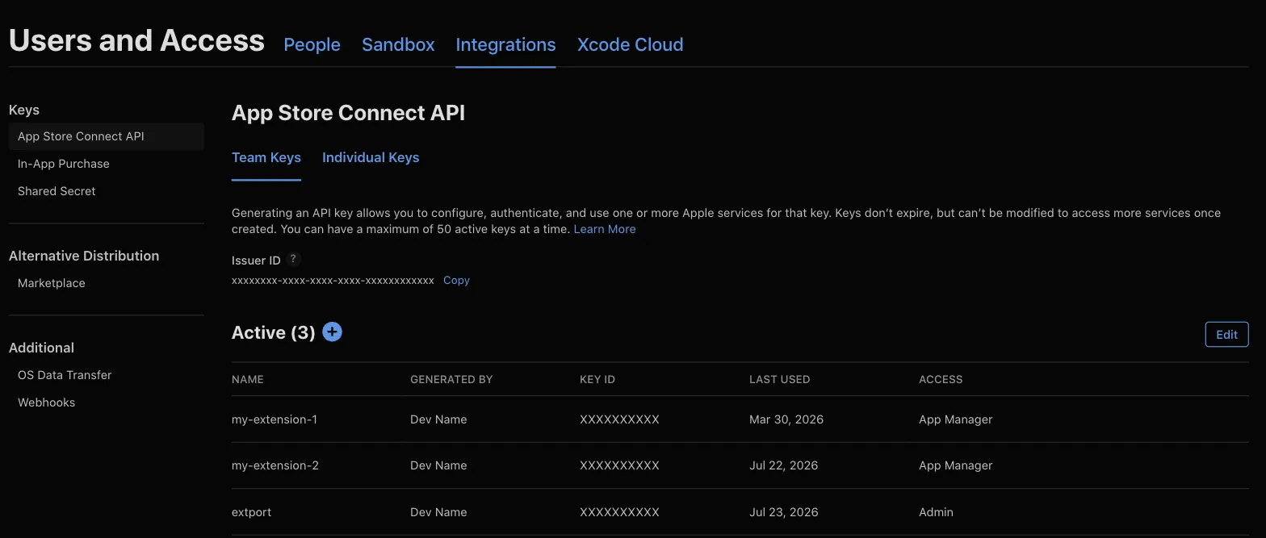The width and height of the screenshot is (1266, 538).
Task: Click the Key ID of my-extension-1
Action: (x=619, y=419)
